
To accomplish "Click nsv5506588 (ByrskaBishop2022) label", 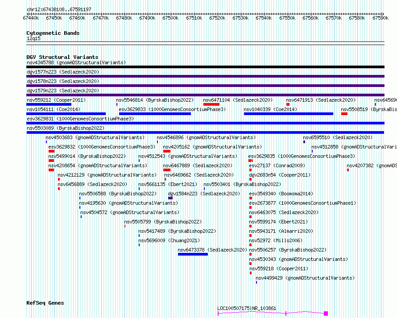I will tap(118, 194).
